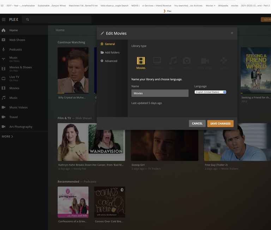Open the Convos Over Cold Brew podcast

[x=110, y=202]
